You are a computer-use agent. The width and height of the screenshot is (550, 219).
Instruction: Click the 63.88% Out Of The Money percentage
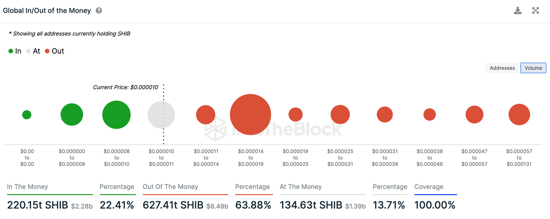pyautogui.click(x=252, y=205)
